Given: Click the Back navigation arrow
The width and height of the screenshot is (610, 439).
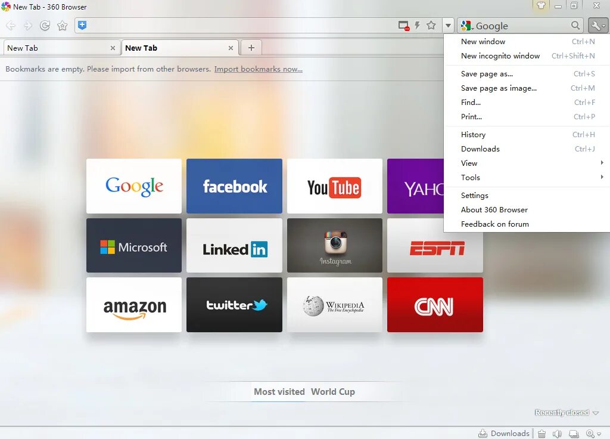Looking at the screenshot, I should point(11,26).
